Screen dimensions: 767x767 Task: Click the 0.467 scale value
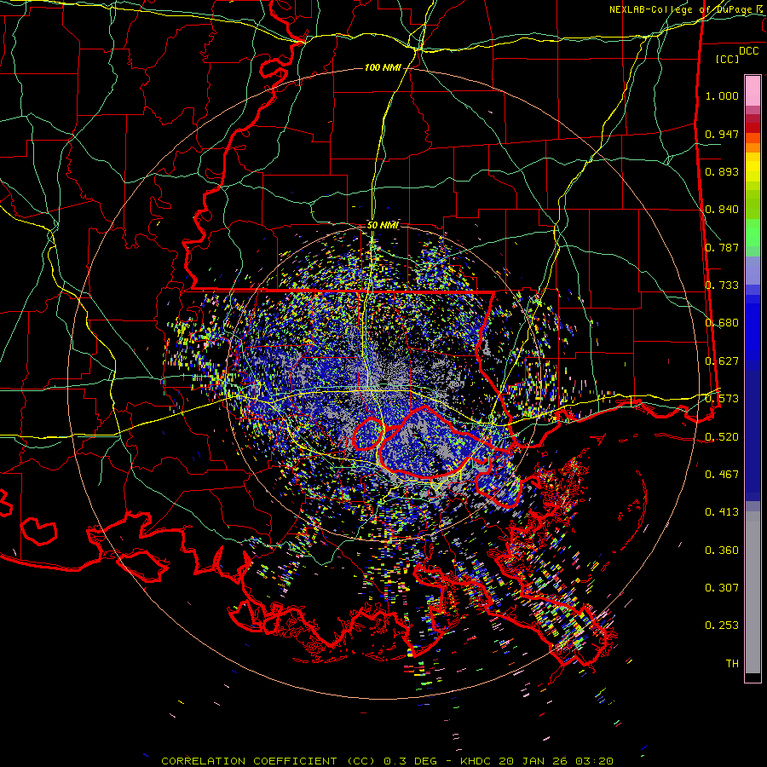click(722, 475)
